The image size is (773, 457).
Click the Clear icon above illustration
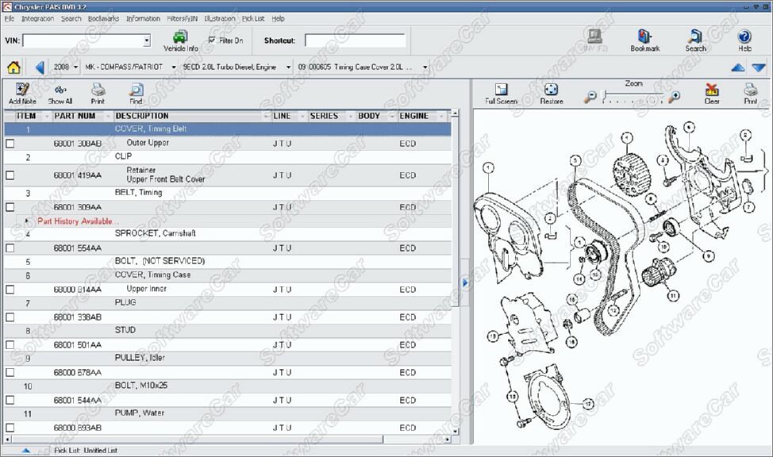pyautogui.click(x=712, y=90)
